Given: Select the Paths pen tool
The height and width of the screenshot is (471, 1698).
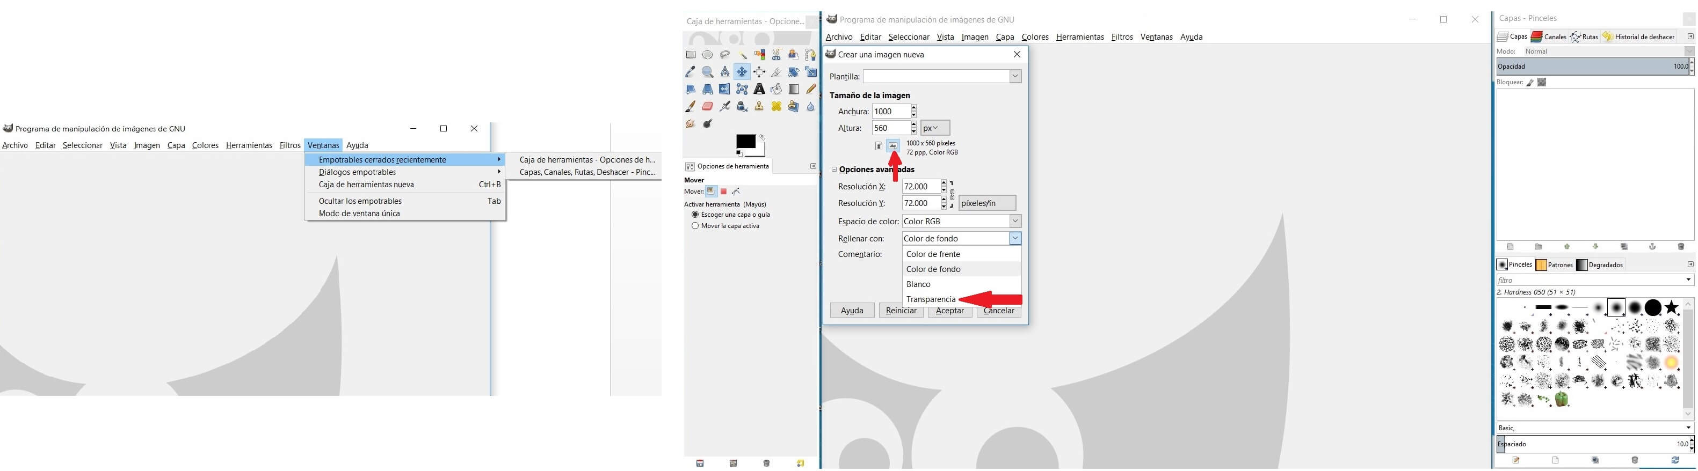Looking at the screenshot, I should point(811,55).
